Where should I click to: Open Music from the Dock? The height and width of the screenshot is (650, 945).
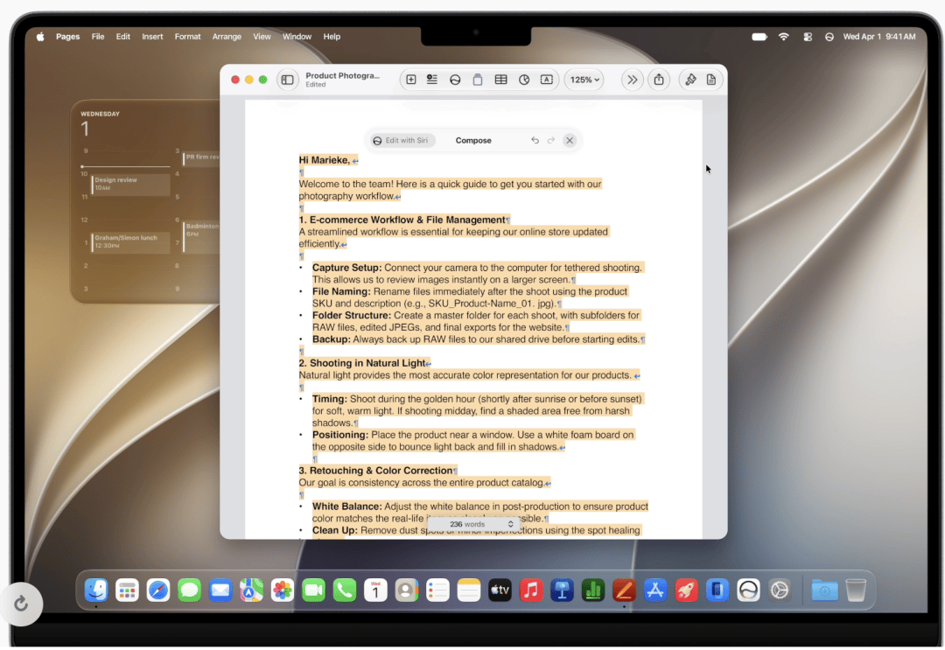tap(531, 591)
